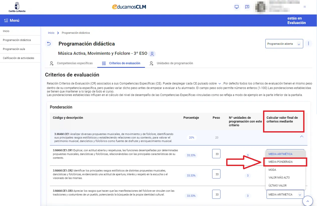Viewport: 317px width, 206px height.
Task: Open the Programación abierta dropdown
Action: point(284,43)
